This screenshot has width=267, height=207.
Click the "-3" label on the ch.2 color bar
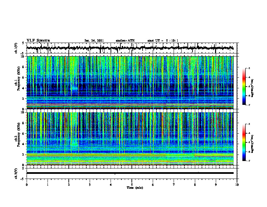(x=248, y=124)
